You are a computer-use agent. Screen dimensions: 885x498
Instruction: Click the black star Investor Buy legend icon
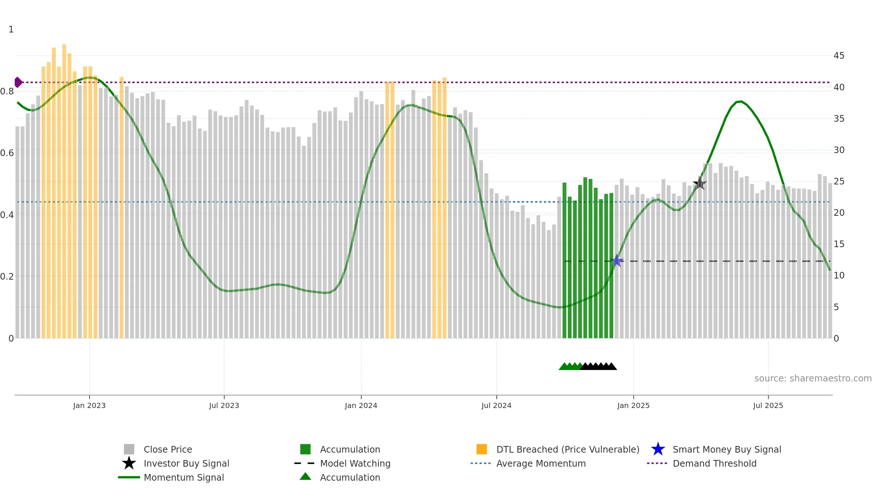(129, 463)
